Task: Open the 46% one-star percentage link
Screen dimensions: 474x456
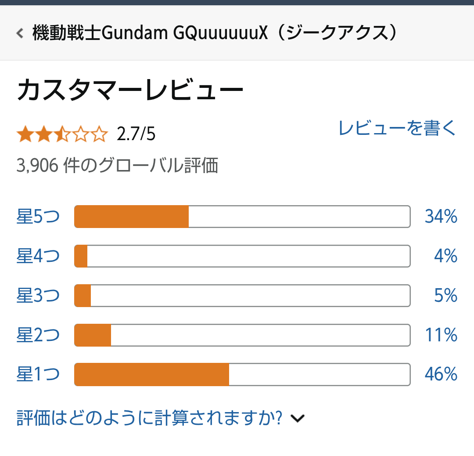Action: coord(441,374)
